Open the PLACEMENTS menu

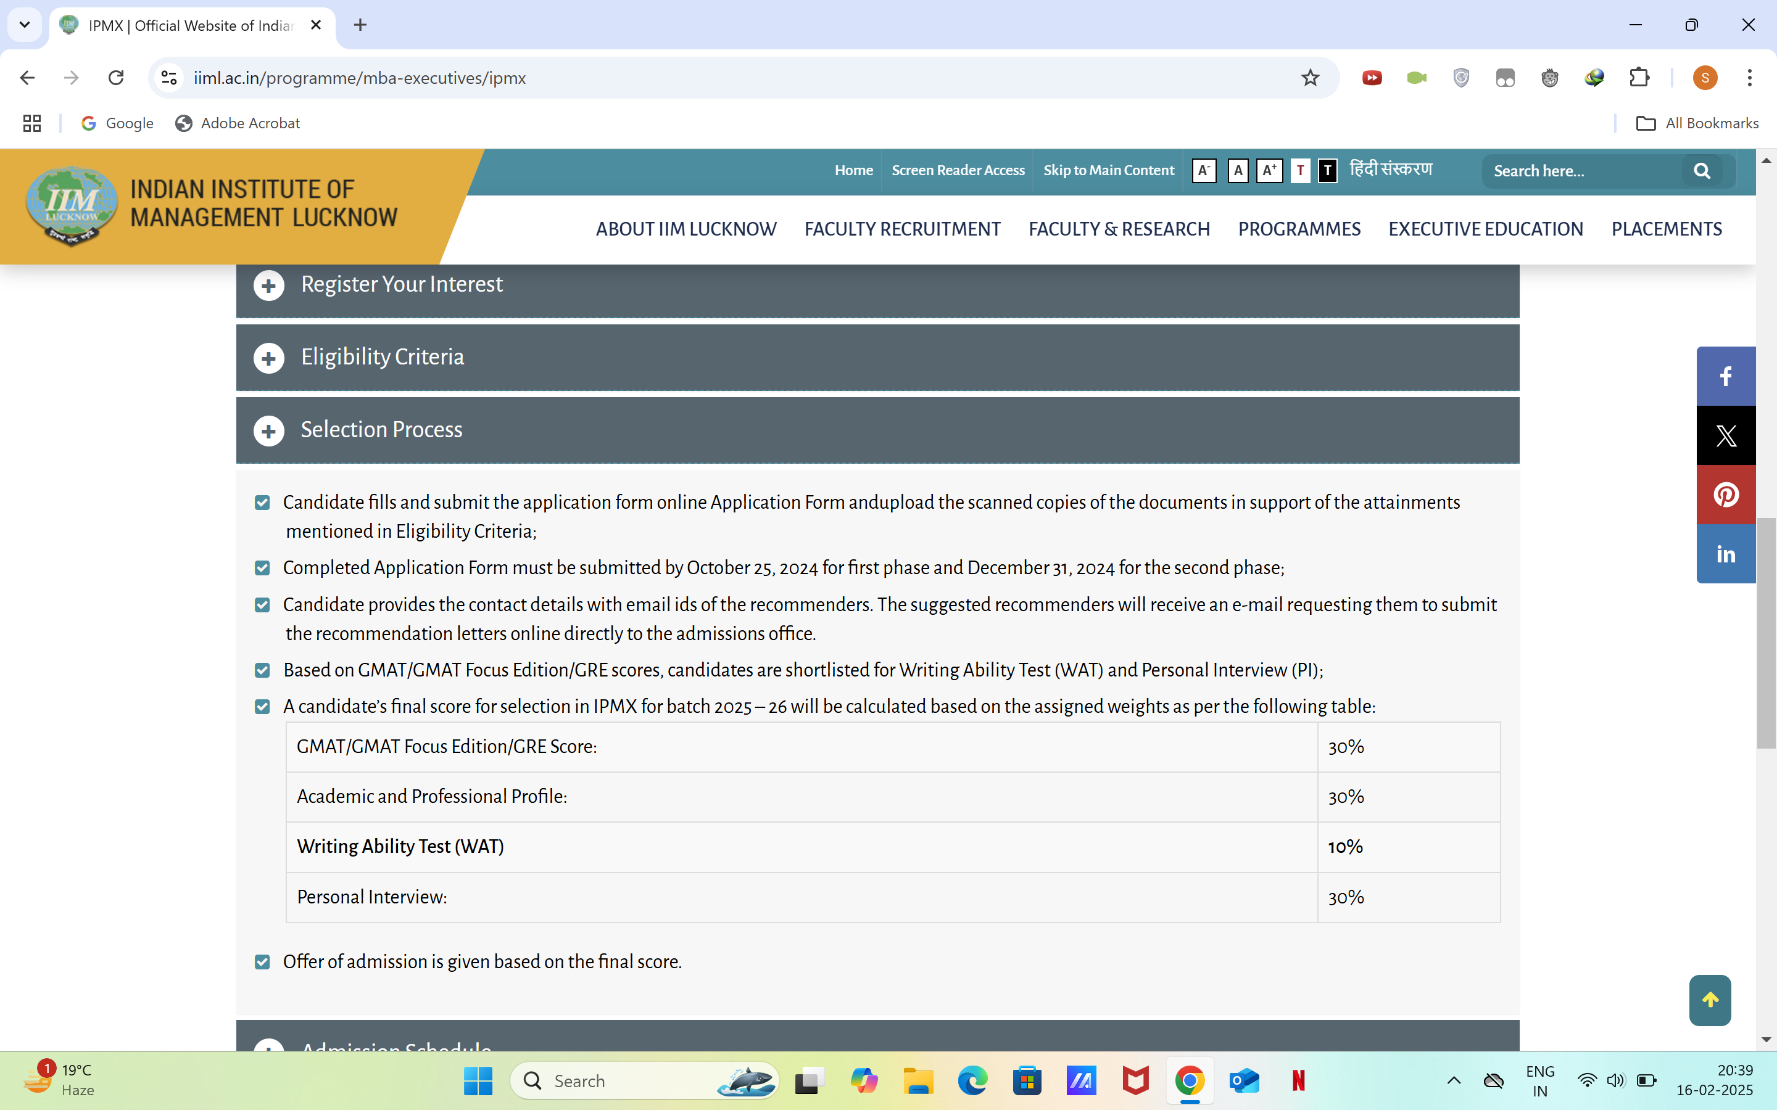(x=1666, y=229)
